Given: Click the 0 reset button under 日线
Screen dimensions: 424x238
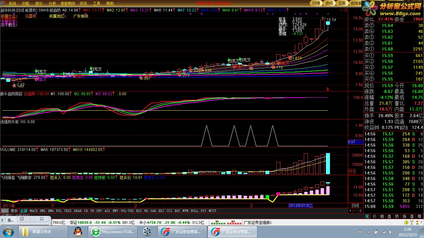Looking at the screenshot, I should point(360,211).
